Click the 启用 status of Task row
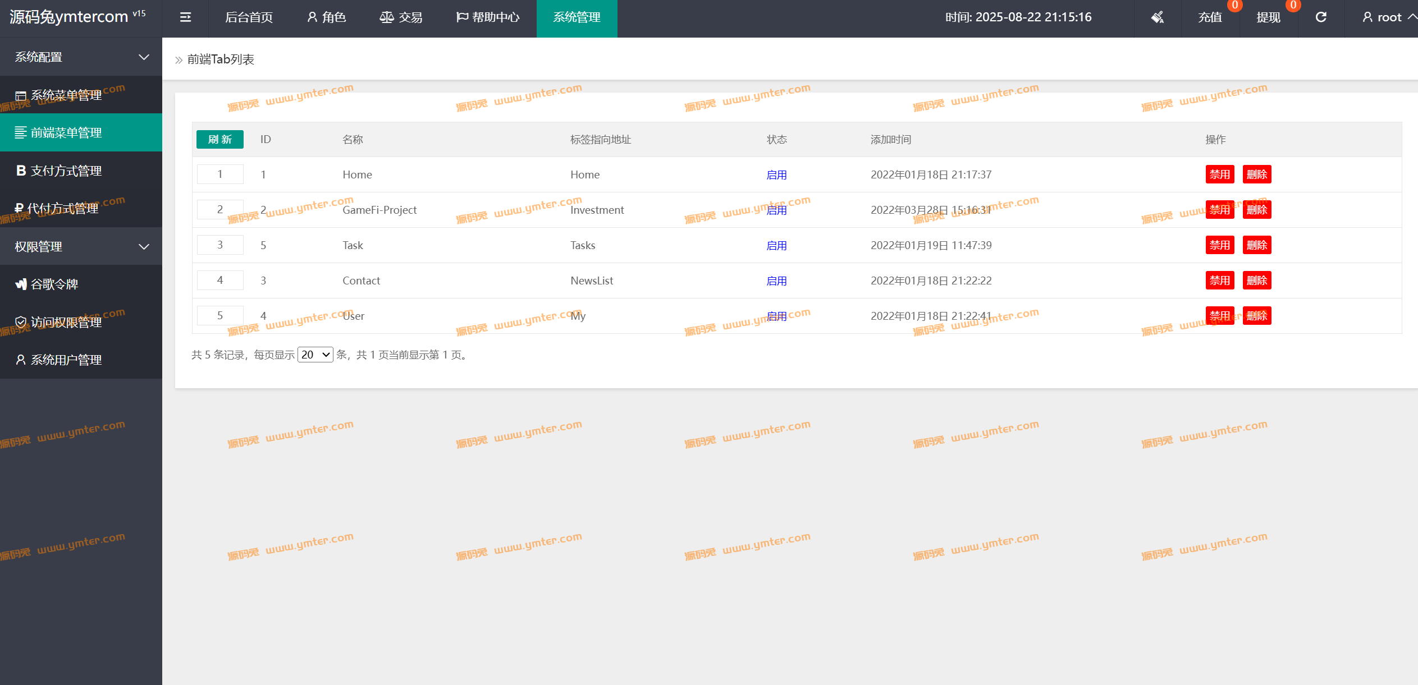 [x=776, y=246]
